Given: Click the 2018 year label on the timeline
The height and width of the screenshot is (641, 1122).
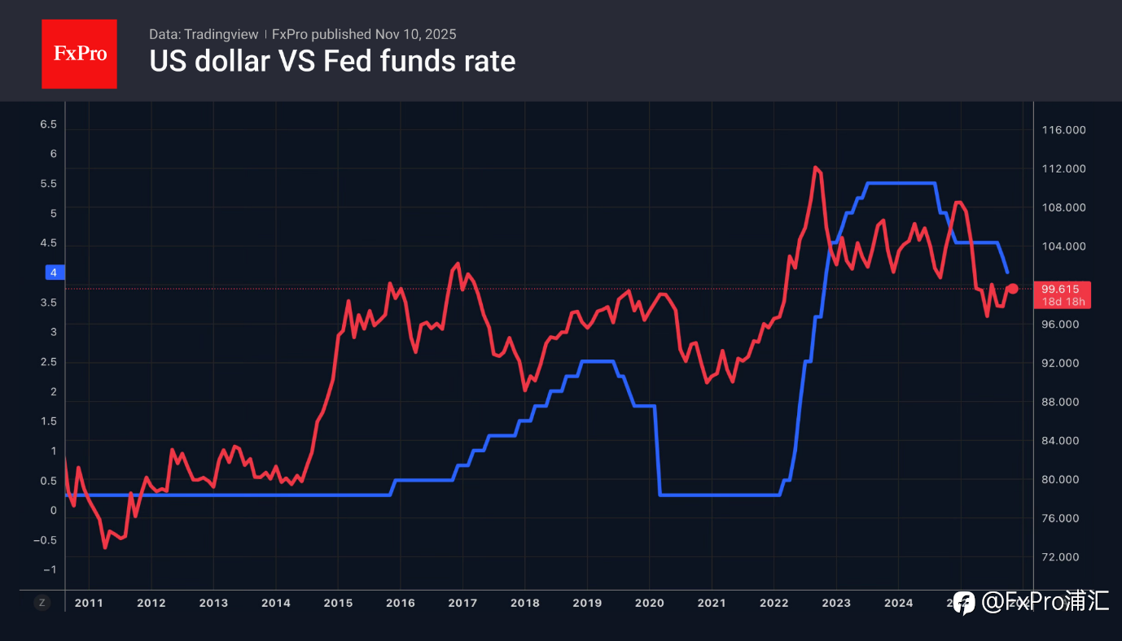Looking at the screenshot, I should 524,603.
